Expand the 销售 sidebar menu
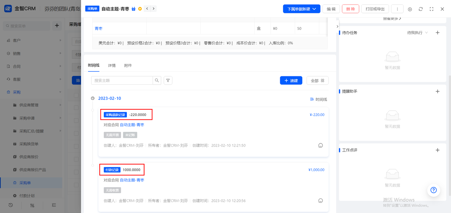Viewport: 451px width, 213px height. pyautogui.click(x=32, y=53)
